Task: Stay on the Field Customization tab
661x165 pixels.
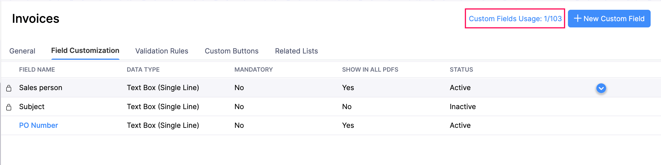Action: [x=85, y=50]
